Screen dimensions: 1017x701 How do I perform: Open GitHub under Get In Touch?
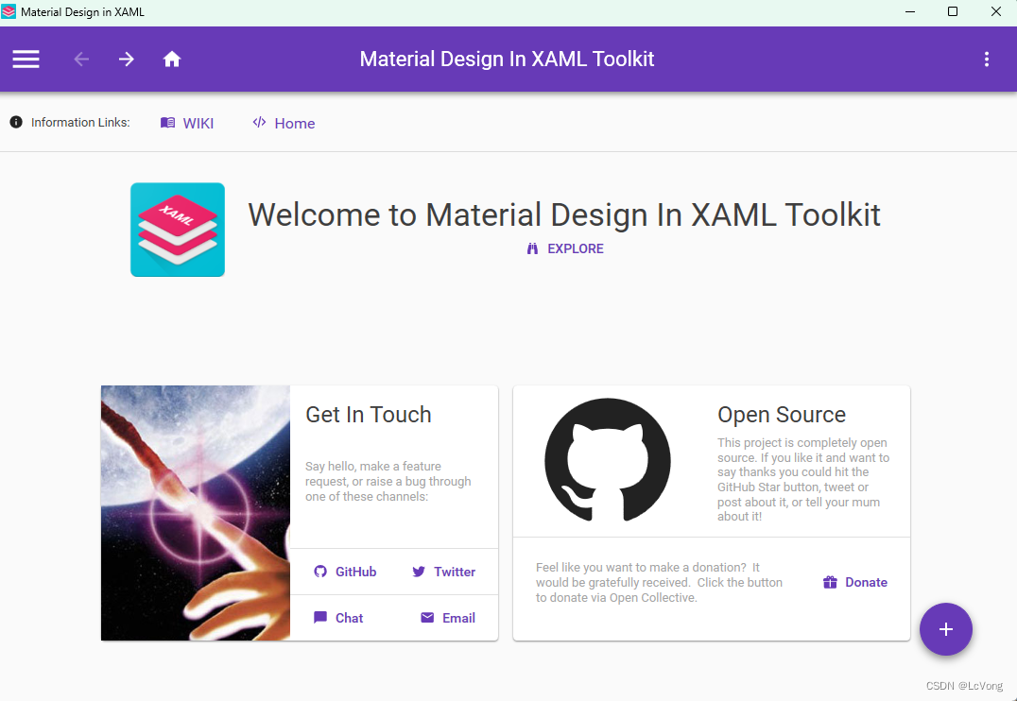[x=345, y=571]
